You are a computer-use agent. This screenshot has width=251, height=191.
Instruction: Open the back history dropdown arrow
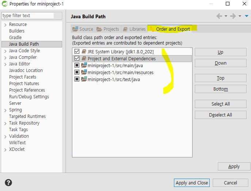click(226, 16)
